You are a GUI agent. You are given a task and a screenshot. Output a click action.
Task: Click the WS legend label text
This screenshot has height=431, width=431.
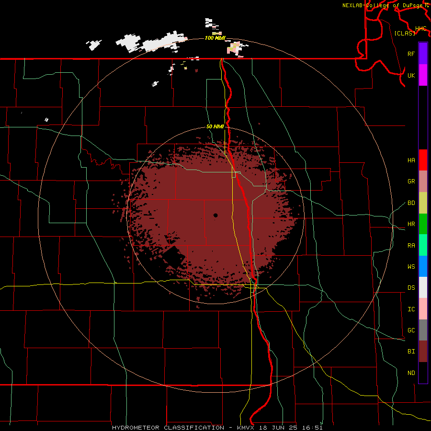[411, 267]
